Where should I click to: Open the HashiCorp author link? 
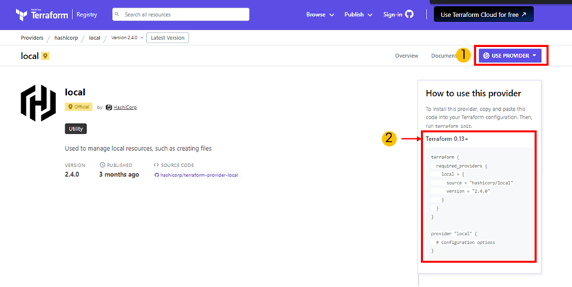tap(125, 107)
